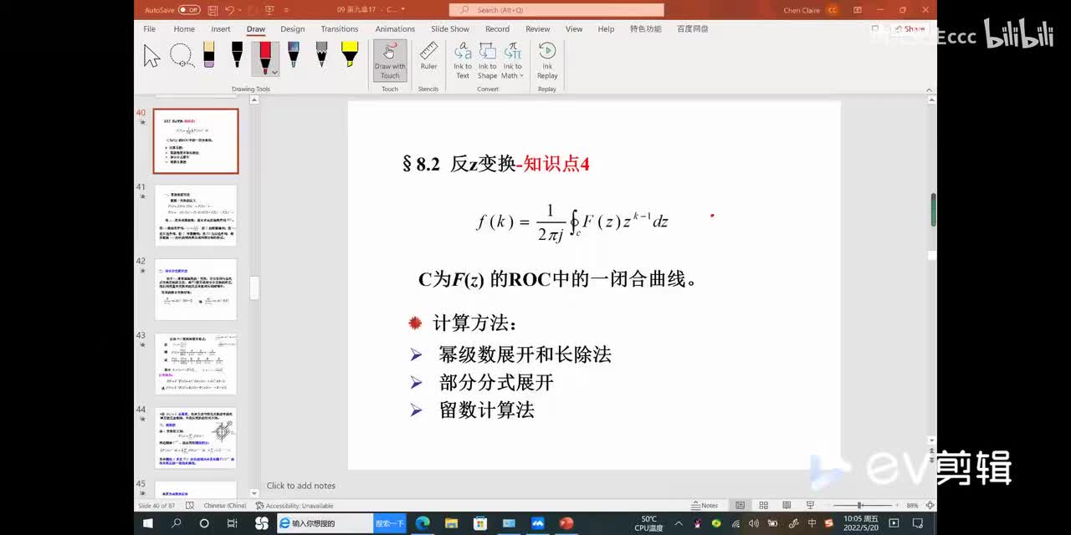Open the Record tab
Viewport: 1071px width, 535px height.
pos(497,28)
